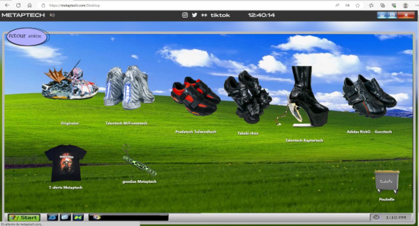Open the Tababi shox shoes icon
The image size is (419, 226).
click(248, 97)
